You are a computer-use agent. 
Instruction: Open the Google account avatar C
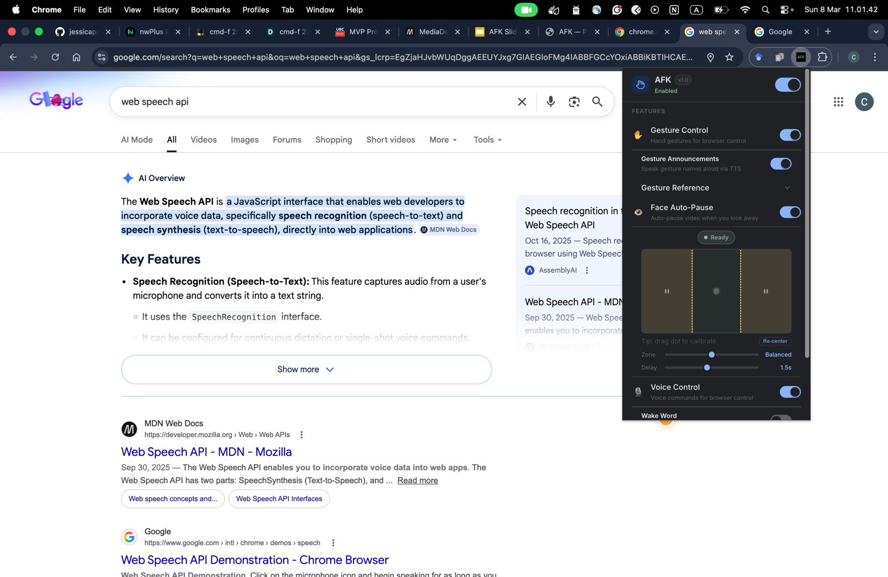click(864, 102)
